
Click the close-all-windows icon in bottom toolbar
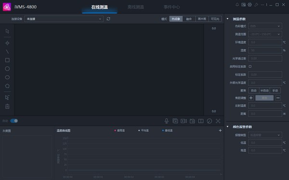175,121
